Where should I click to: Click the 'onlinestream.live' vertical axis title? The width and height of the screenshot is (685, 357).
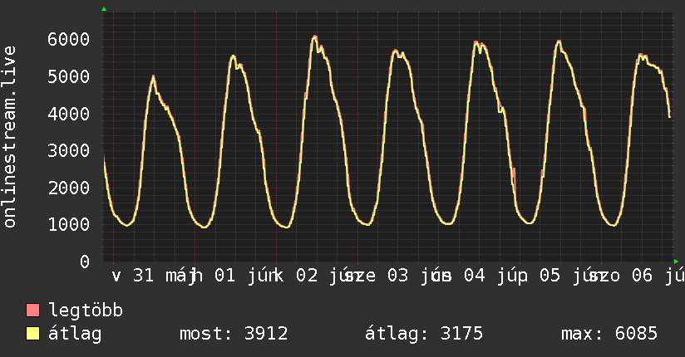(x=10, y=137)
